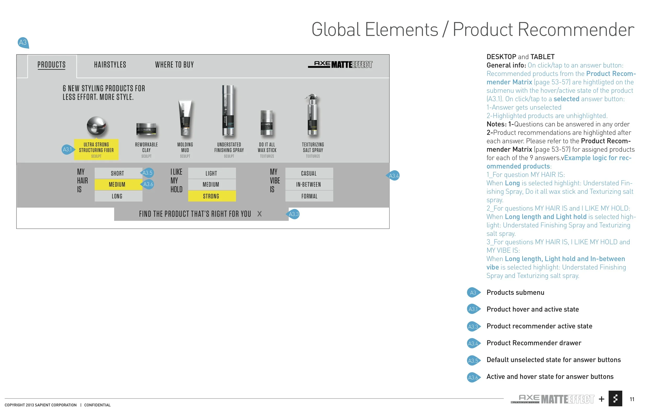This screenshot has height=409, width=654.
Task: Switch to the HAIRSTYLES tab
Action: tap(110, 65)
